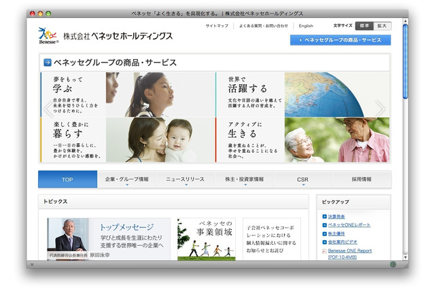Expand the CSR menu
This screenshot has width=435, height=289.
click(302, 179)
